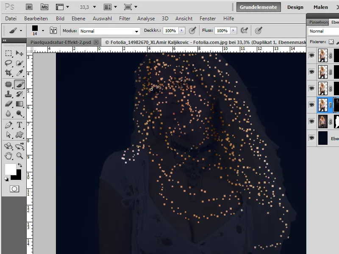Select the 3D Rotate tool

[8, 146]
